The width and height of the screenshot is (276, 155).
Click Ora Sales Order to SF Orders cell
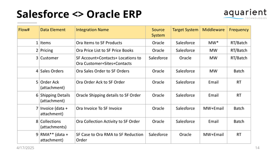pos(110,73)
